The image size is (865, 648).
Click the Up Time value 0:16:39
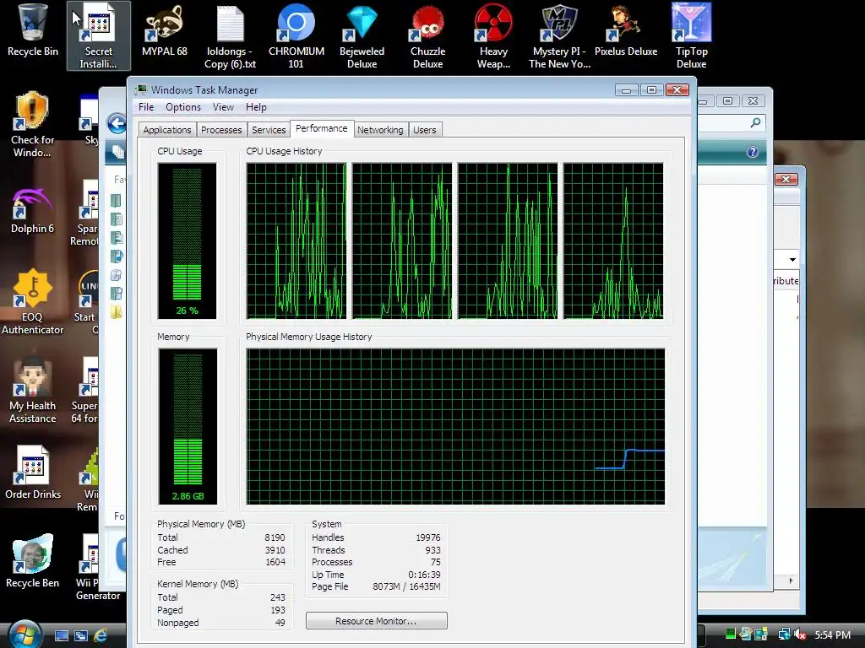click(424, 575)
